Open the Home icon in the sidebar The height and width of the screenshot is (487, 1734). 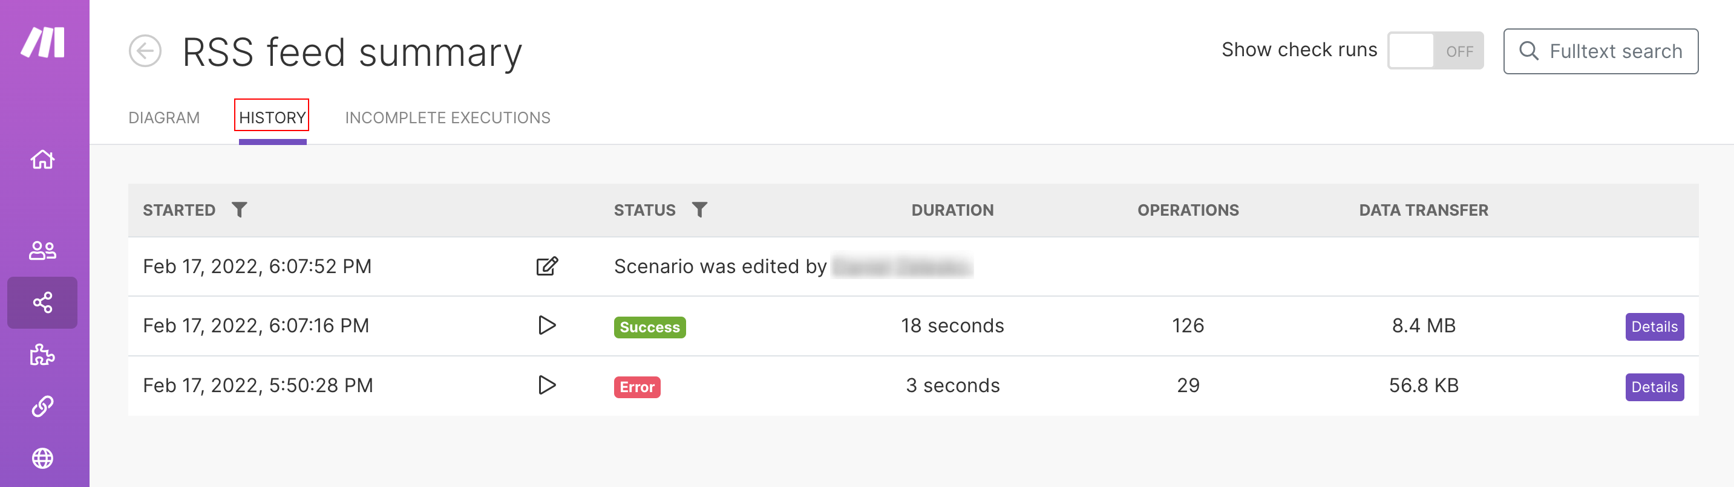(42, 160)
